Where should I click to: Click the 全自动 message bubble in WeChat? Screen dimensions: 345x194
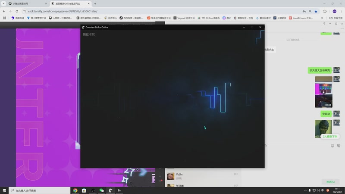[x=326, y=114]
